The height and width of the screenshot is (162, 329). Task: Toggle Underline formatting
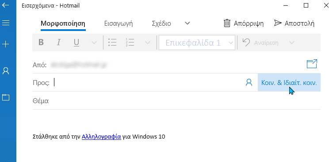point(77,42)
